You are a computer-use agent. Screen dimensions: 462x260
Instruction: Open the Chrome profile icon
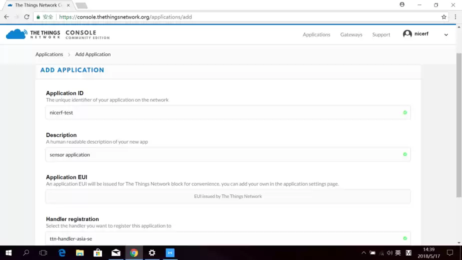coord(402,4)
